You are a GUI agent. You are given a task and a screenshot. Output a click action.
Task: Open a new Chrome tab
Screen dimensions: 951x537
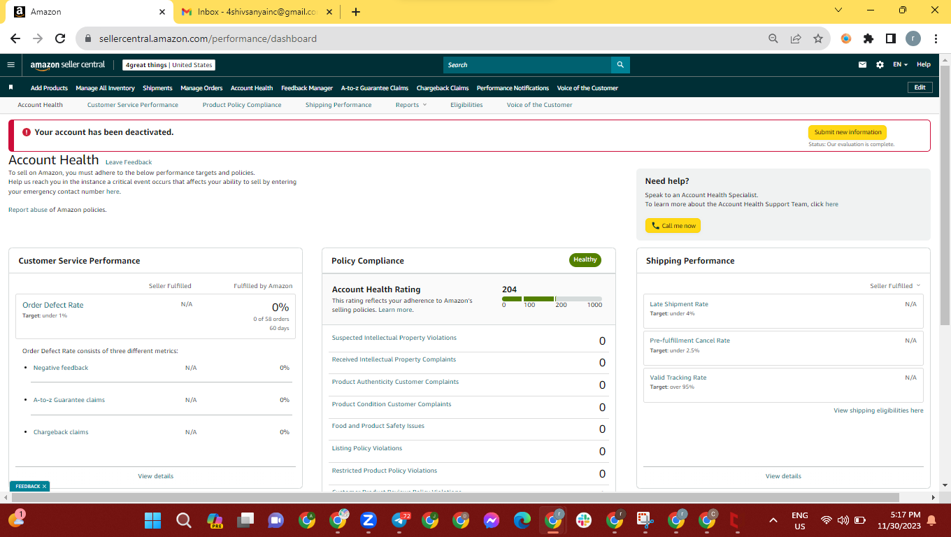[356, 12]
